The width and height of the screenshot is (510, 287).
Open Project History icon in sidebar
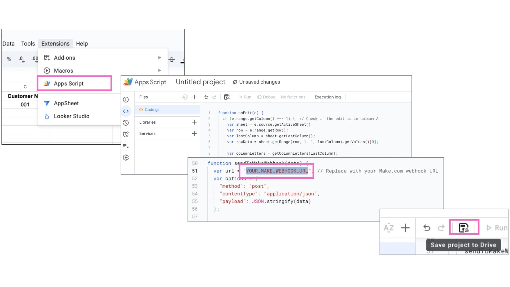(126, 123)
